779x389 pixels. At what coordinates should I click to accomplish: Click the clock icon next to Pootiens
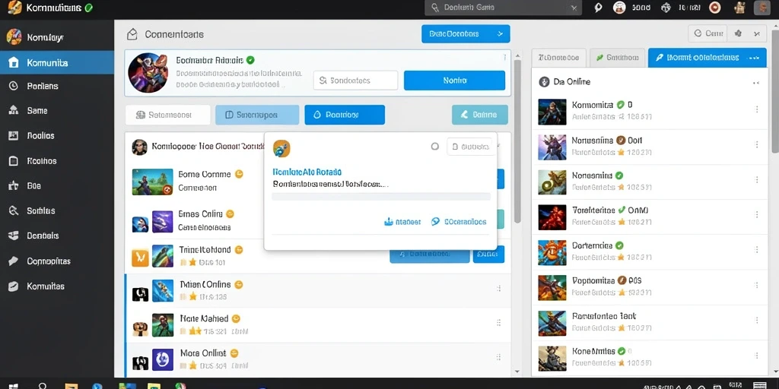(x=14, y=86)
